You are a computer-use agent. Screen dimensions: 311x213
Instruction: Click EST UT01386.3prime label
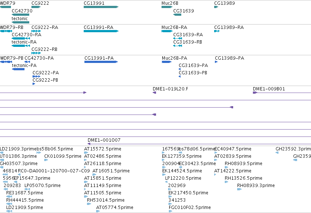18,156
